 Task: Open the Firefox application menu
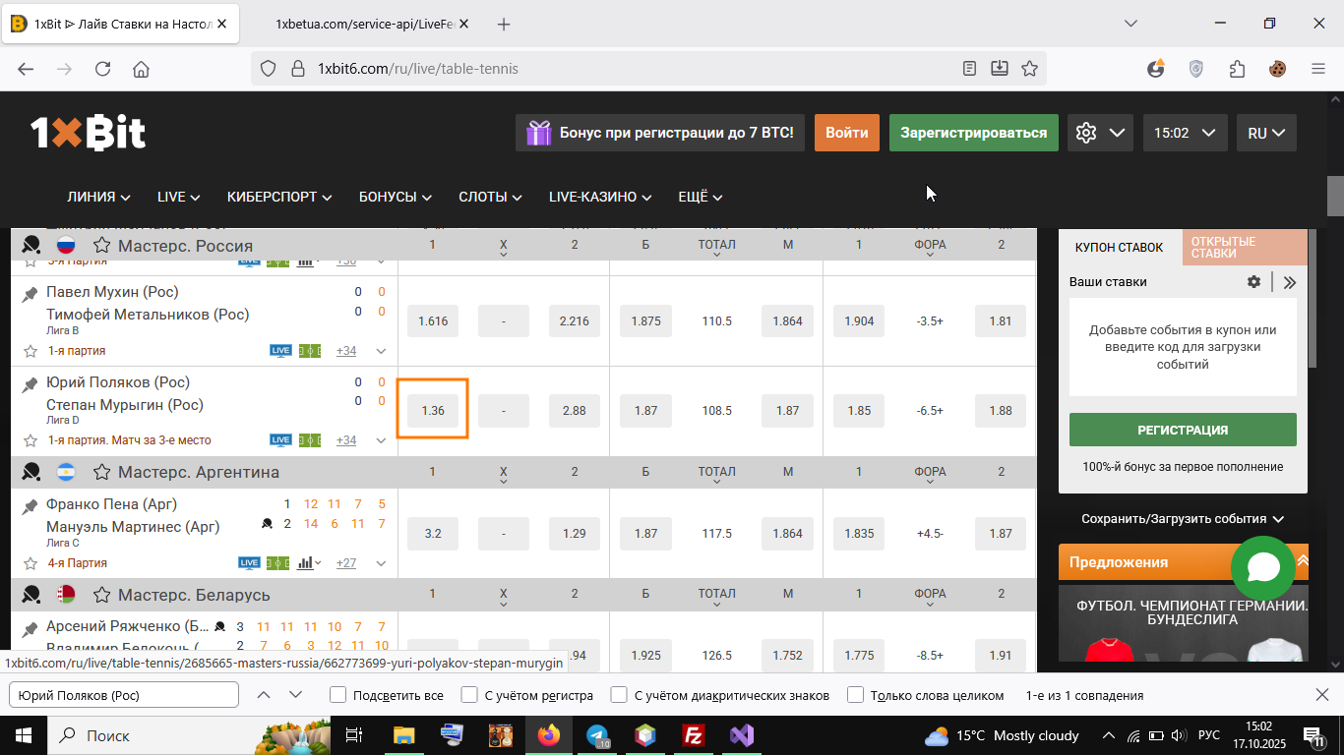coord(1318,69)
